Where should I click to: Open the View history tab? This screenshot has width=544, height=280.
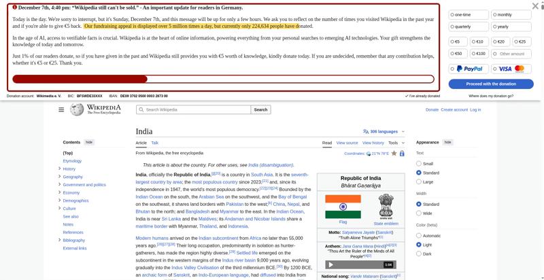[373, 143]
